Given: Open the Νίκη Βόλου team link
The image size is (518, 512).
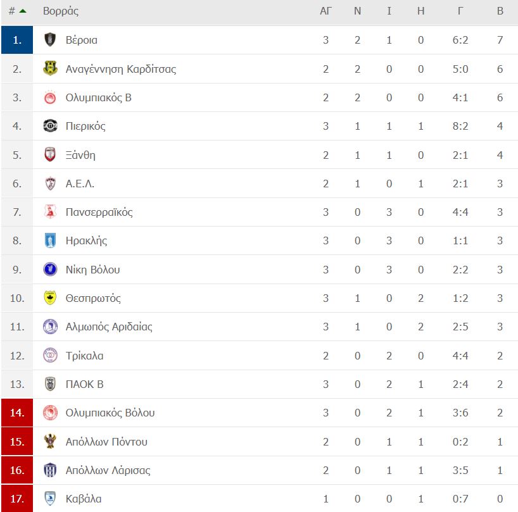Looking at the screenshot, I should (92, 270).
